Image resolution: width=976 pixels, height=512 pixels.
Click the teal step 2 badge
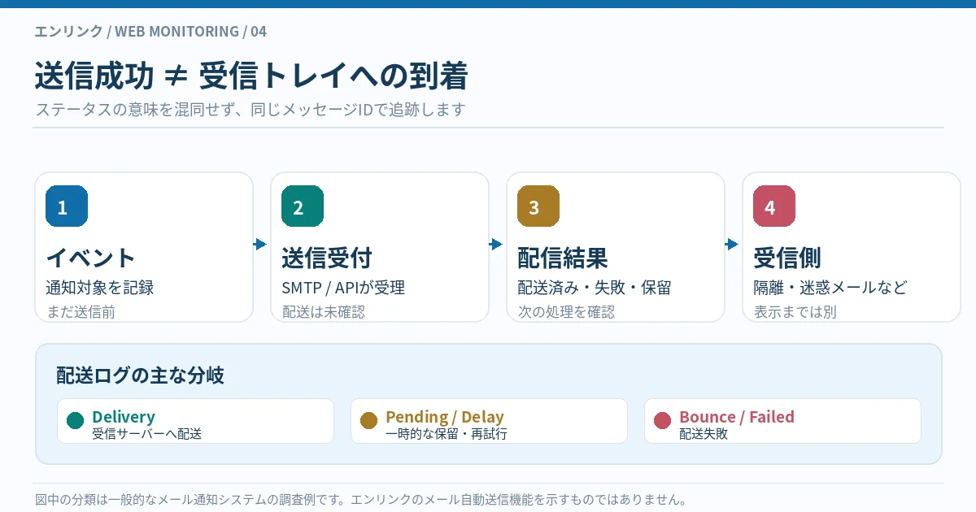pos(303,206)
